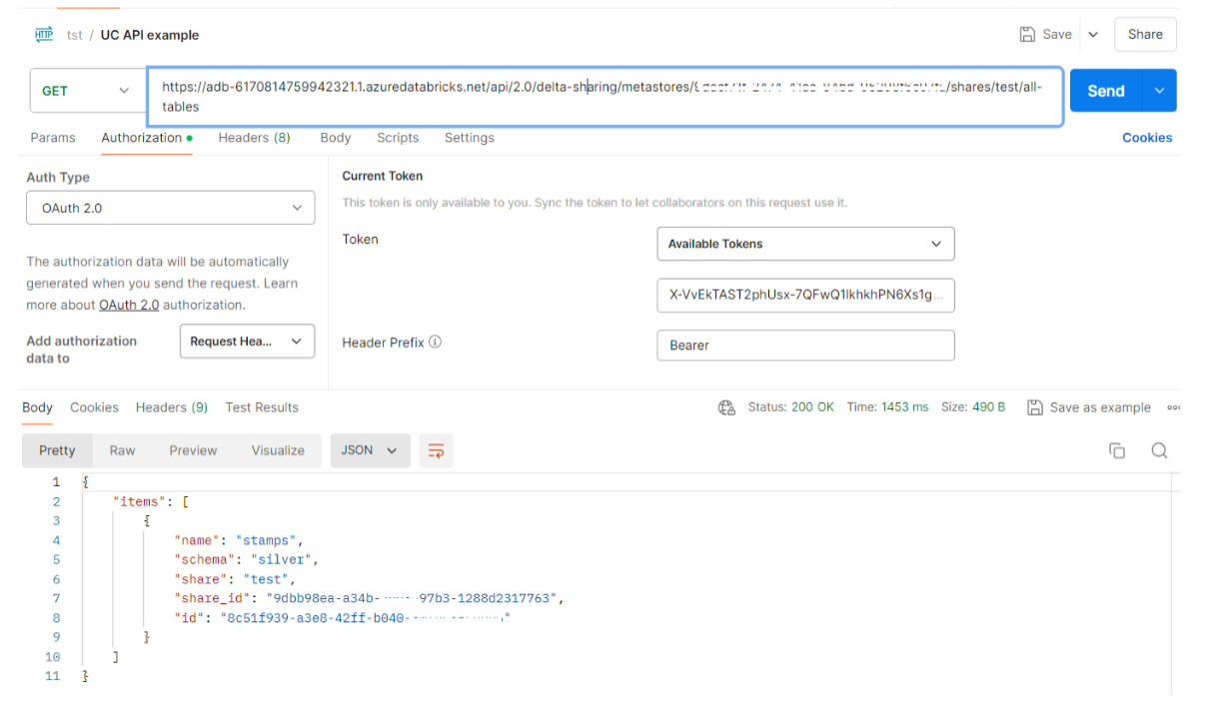Viewport: 1230px width, 713px height.
Task: Select the Pretty view mode
Action: [57, 450]
